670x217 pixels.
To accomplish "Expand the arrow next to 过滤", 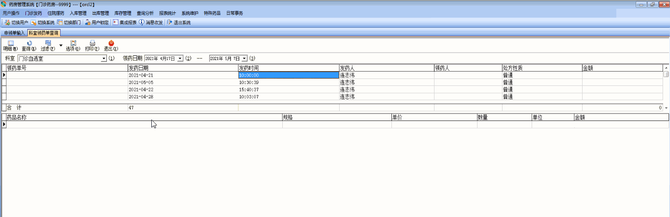I will tap(61, 45).
